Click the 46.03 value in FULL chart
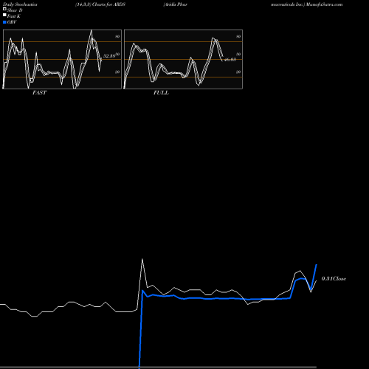The width and height of the screenshot is (369, 369). 230,60
